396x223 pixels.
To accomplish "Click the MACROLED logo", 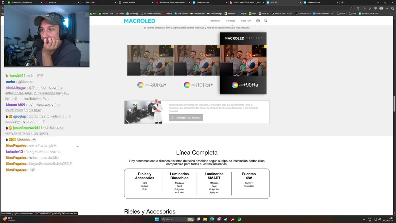I will click(139, 21).
